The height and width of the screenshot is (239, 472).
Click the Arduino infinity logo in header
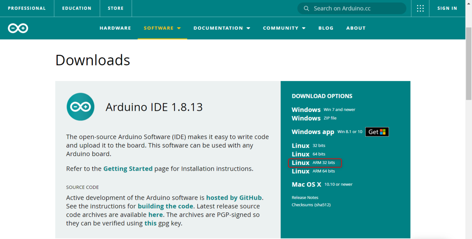[x=18, y=28]
